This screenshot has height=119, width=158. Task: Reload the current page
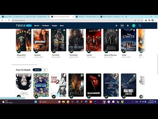[x=9, y=20]
